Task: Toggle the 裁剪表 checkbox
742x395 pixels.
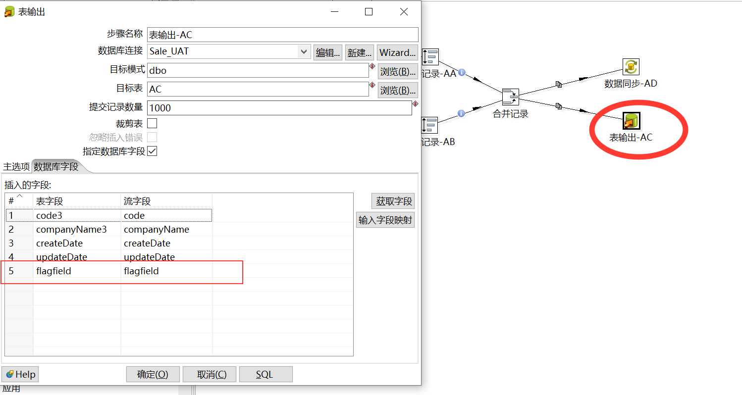Action: 152,123
